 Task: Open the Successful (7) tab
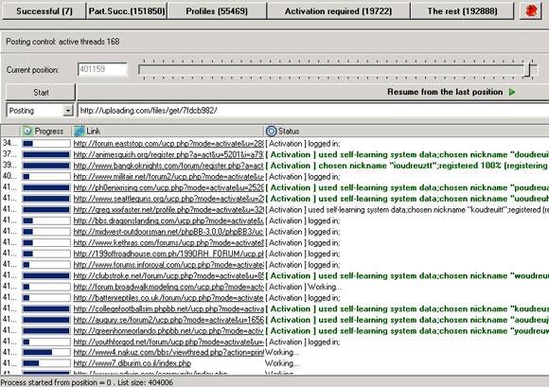point(44,10)
